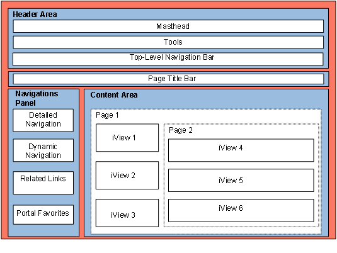Click the iView 5 box
The width and height of the screenshot is (337, 253).
[x=241, y=181]
